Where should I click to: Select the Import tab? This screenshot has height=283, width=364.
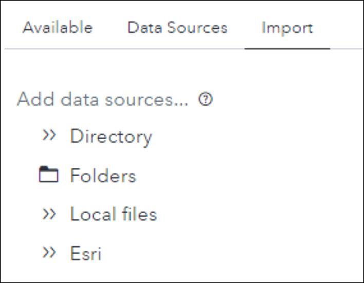click(x=287, y=28)
